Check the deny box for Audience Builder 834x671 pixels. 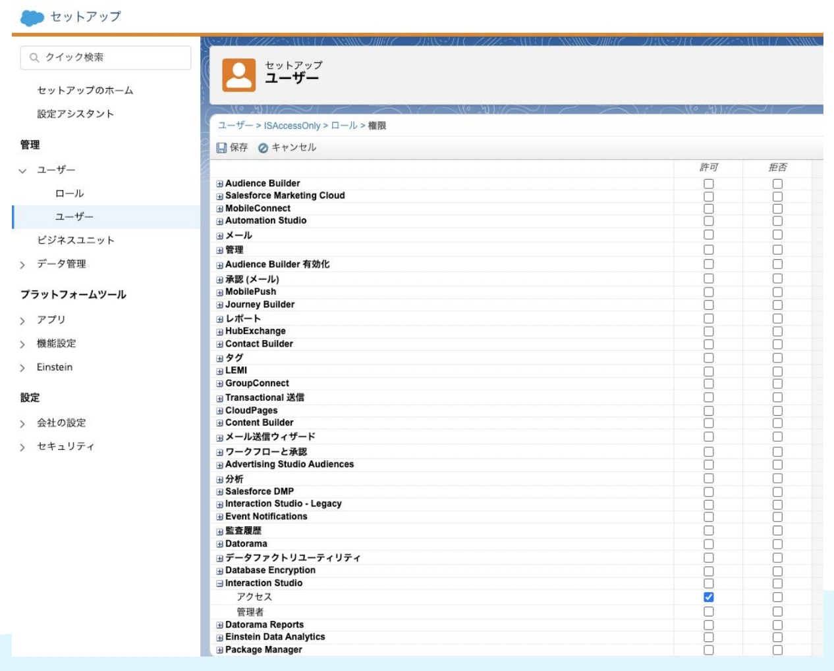pyautogui.click(x=777, y=184)
